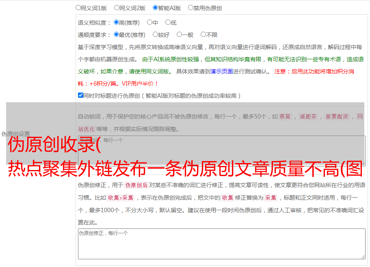This screenshot has width=370, height=267.
Task: Set 语义相似度 to 低
Action: (x=168, y=22)
